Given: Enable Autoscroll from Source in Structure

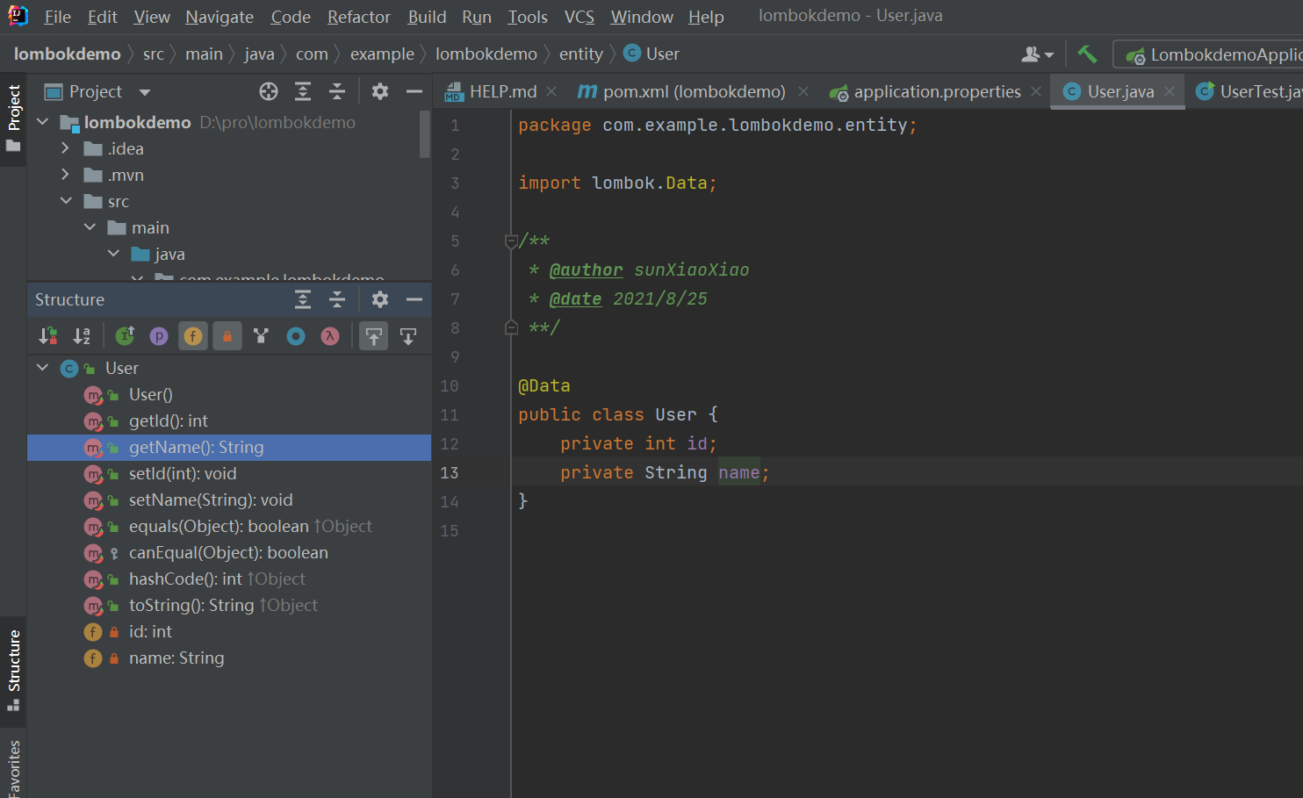Looking at the screenshot, I should coord(408,336).
